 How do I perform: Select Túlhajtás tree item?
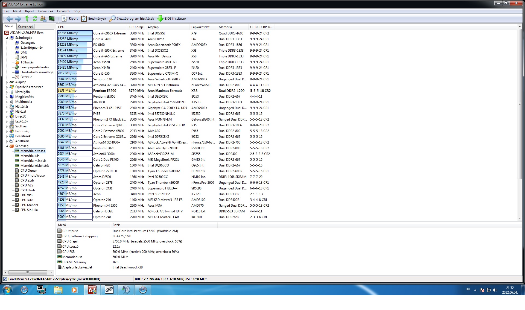point(27,62)
